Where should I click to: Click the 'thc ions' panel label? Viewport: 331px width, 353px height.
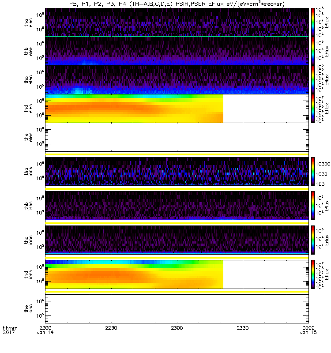click(28, 240)
